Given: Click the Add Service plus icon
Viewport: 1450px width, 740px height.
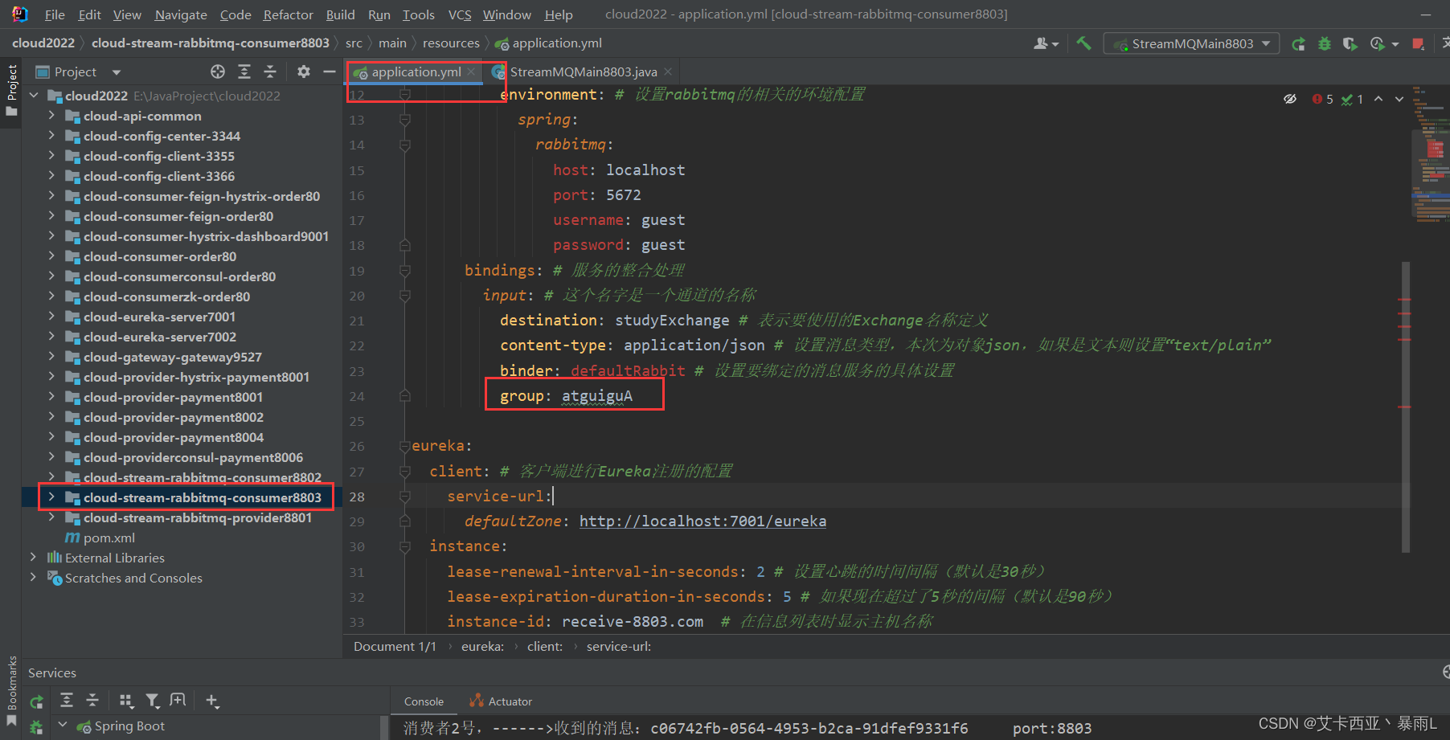Looking at the screenshot, I should point(212,701).
